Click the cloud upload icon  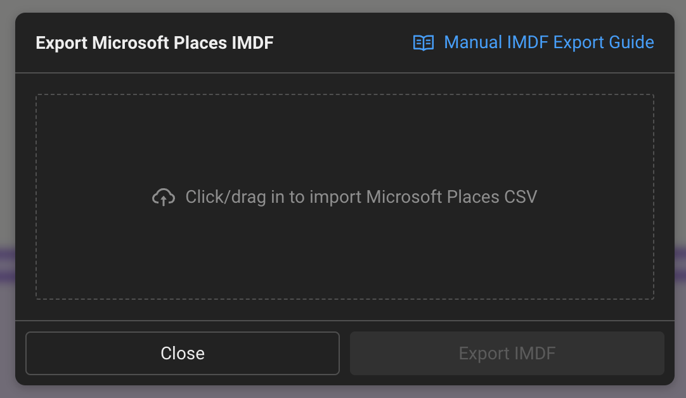[164, 197]
